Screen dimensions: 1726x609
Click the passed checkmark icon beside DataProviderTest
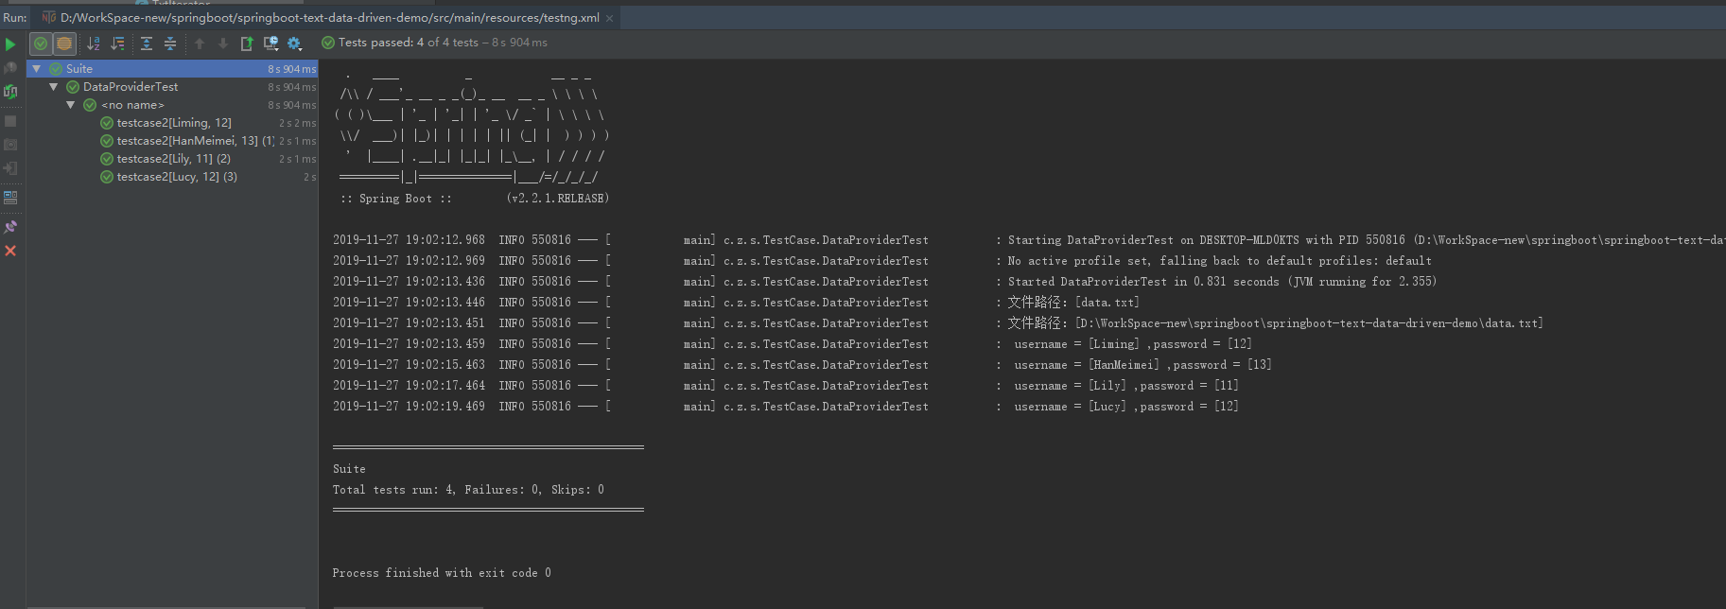[73, 87]
